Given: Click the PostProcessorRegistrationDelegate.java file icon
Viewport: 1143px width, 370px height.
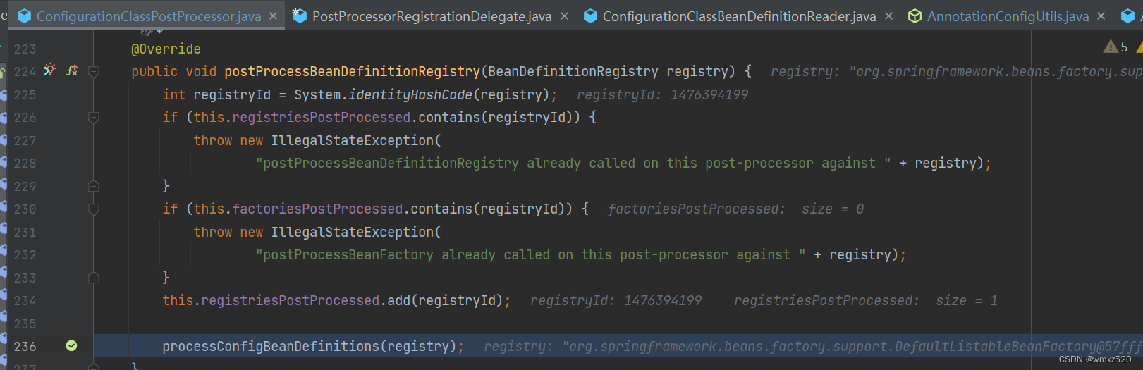Looking at the screenshot, I should 300,16.
